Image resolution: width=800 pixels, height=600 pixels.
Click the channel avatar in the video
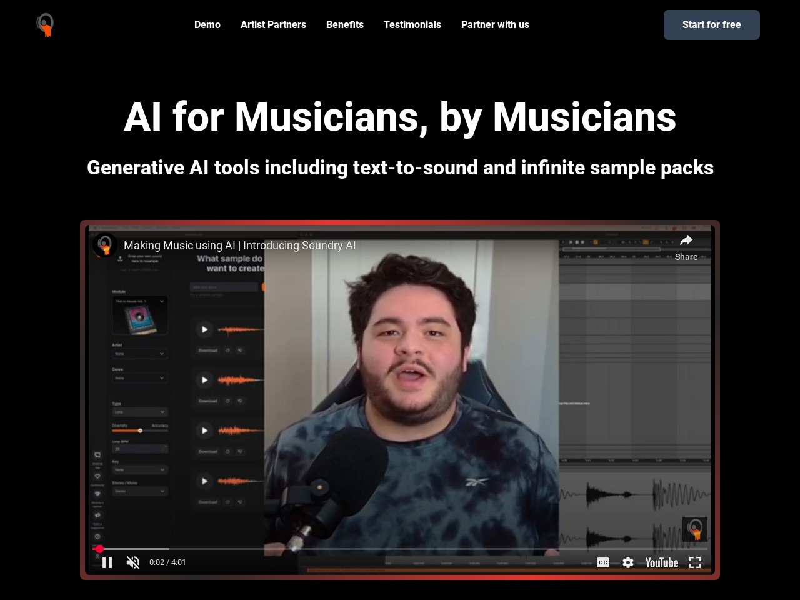pos(105,245)
